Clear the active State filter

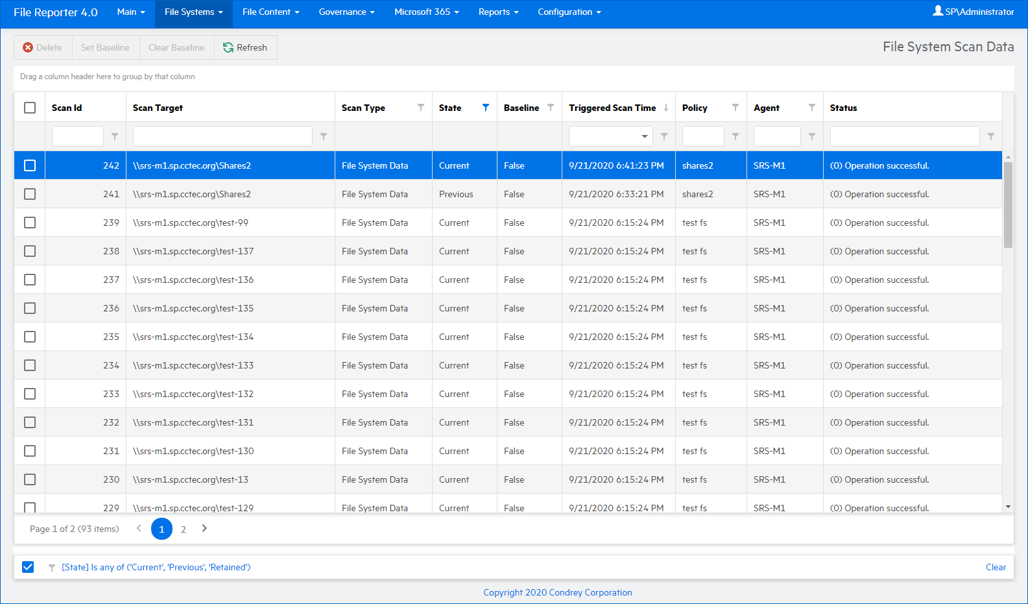pos(996,567)
